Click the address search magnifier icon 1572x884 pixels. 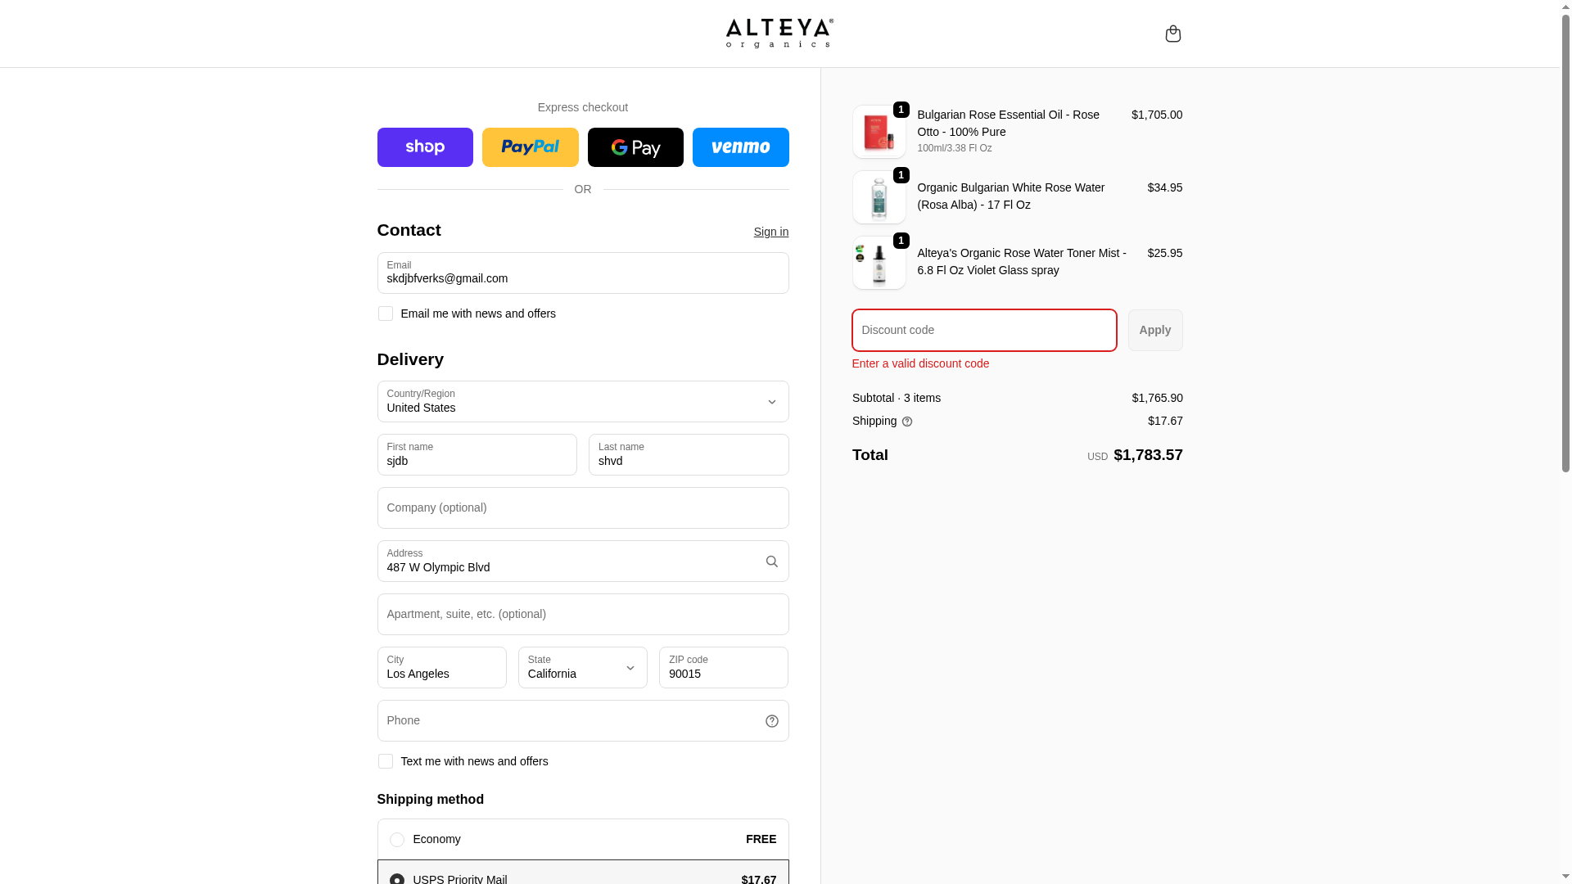pyautogui.click(x=771, y=562)
